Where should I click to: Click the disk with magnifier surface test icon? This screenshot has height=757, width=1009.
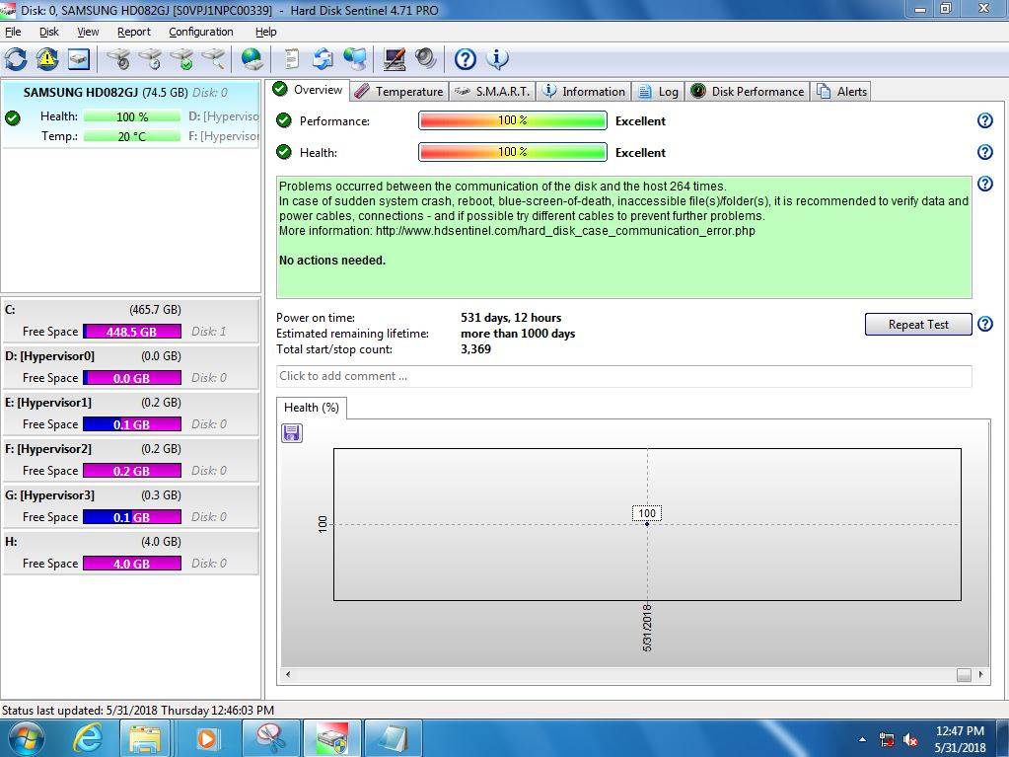213,59
